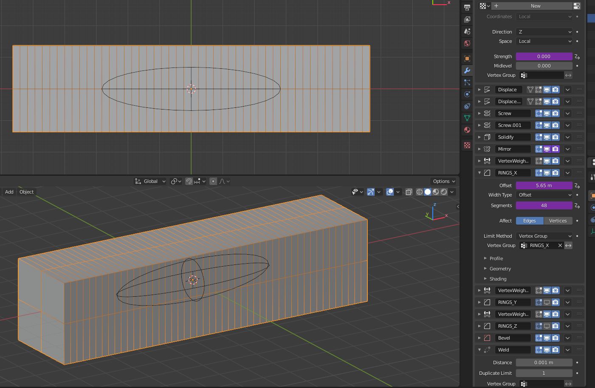Open the Material properties tab
Image resolution: width=595 pixels, height=388 pixels.
(467, 130)
